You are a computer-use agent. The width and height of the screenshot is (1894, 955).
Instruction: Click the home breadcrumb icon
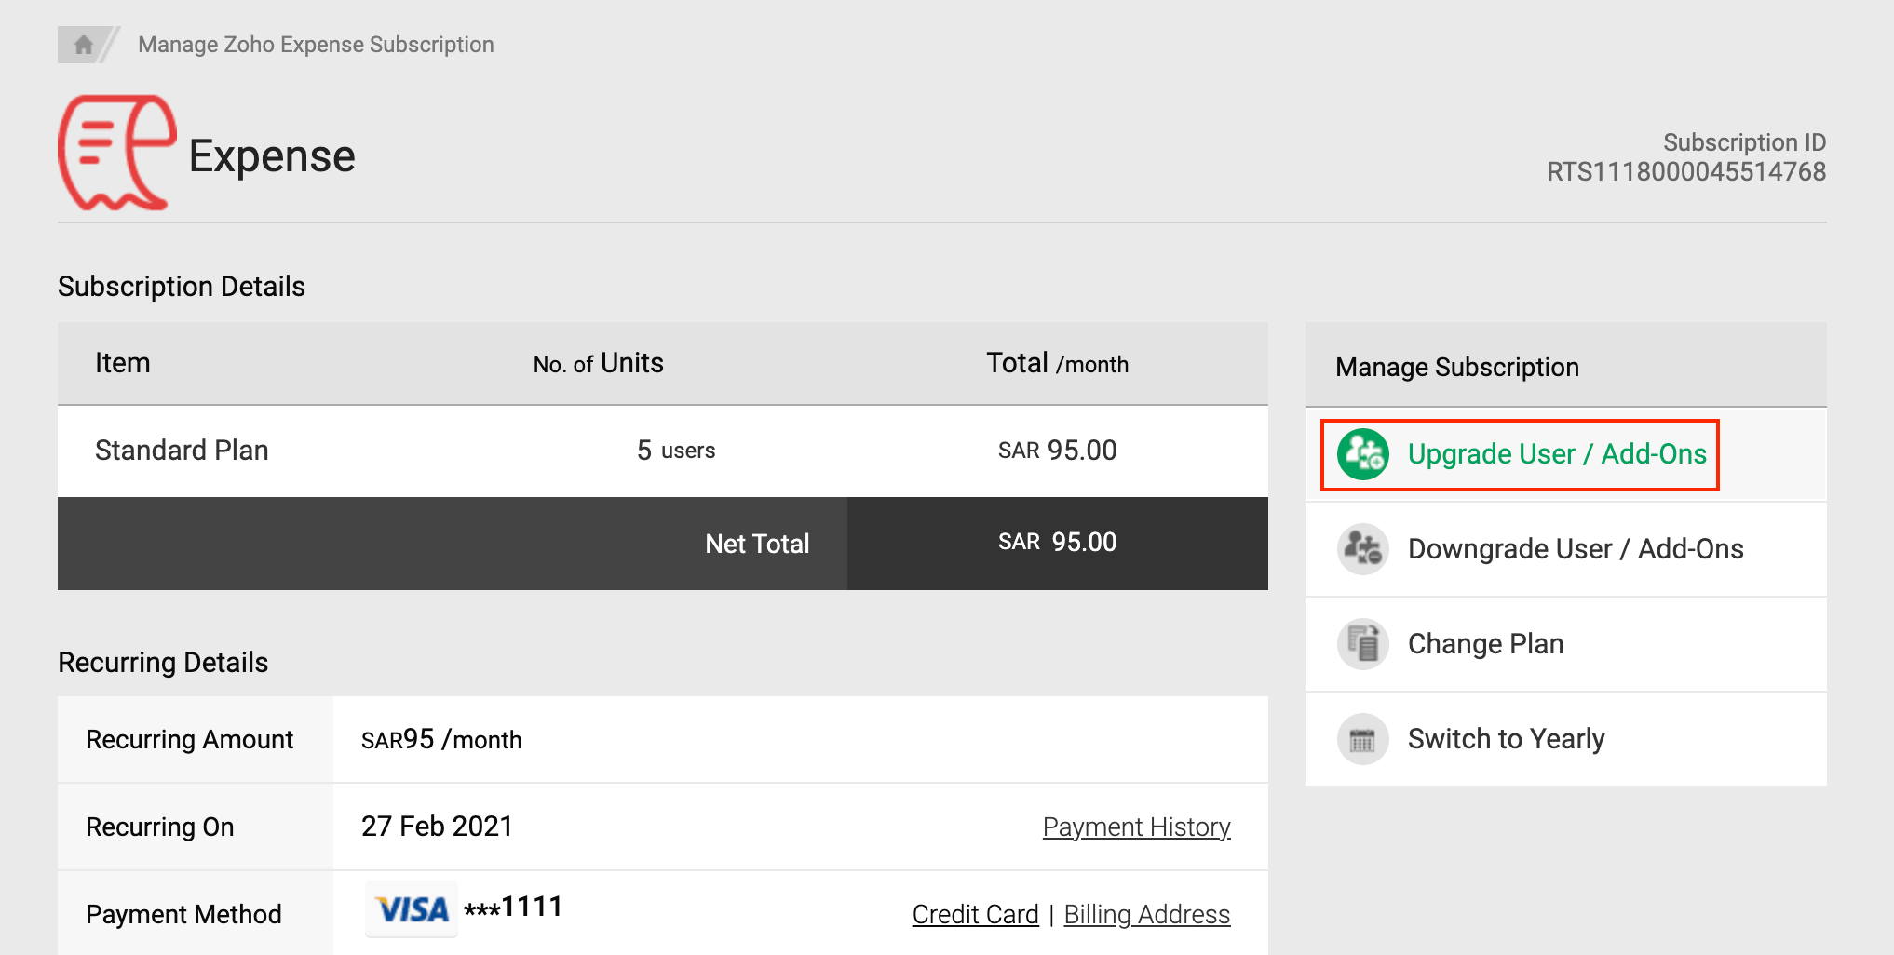tap(83, 45)
